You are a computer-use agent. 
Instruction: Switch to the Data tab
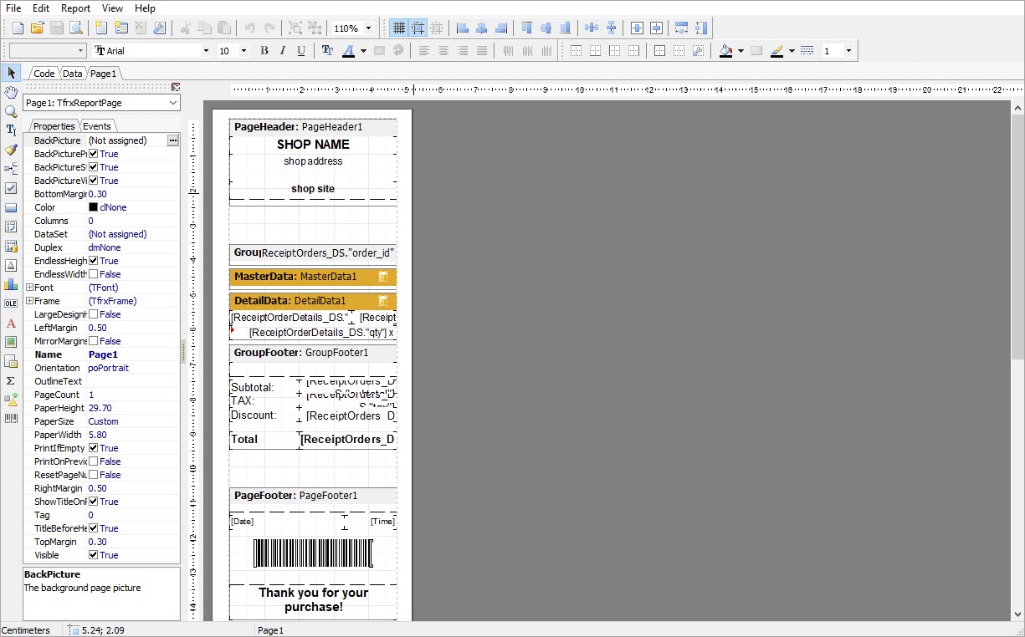point(73,74)
